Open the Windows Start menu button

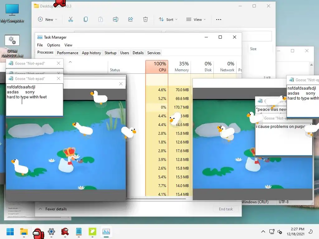(x=10, y=232)
